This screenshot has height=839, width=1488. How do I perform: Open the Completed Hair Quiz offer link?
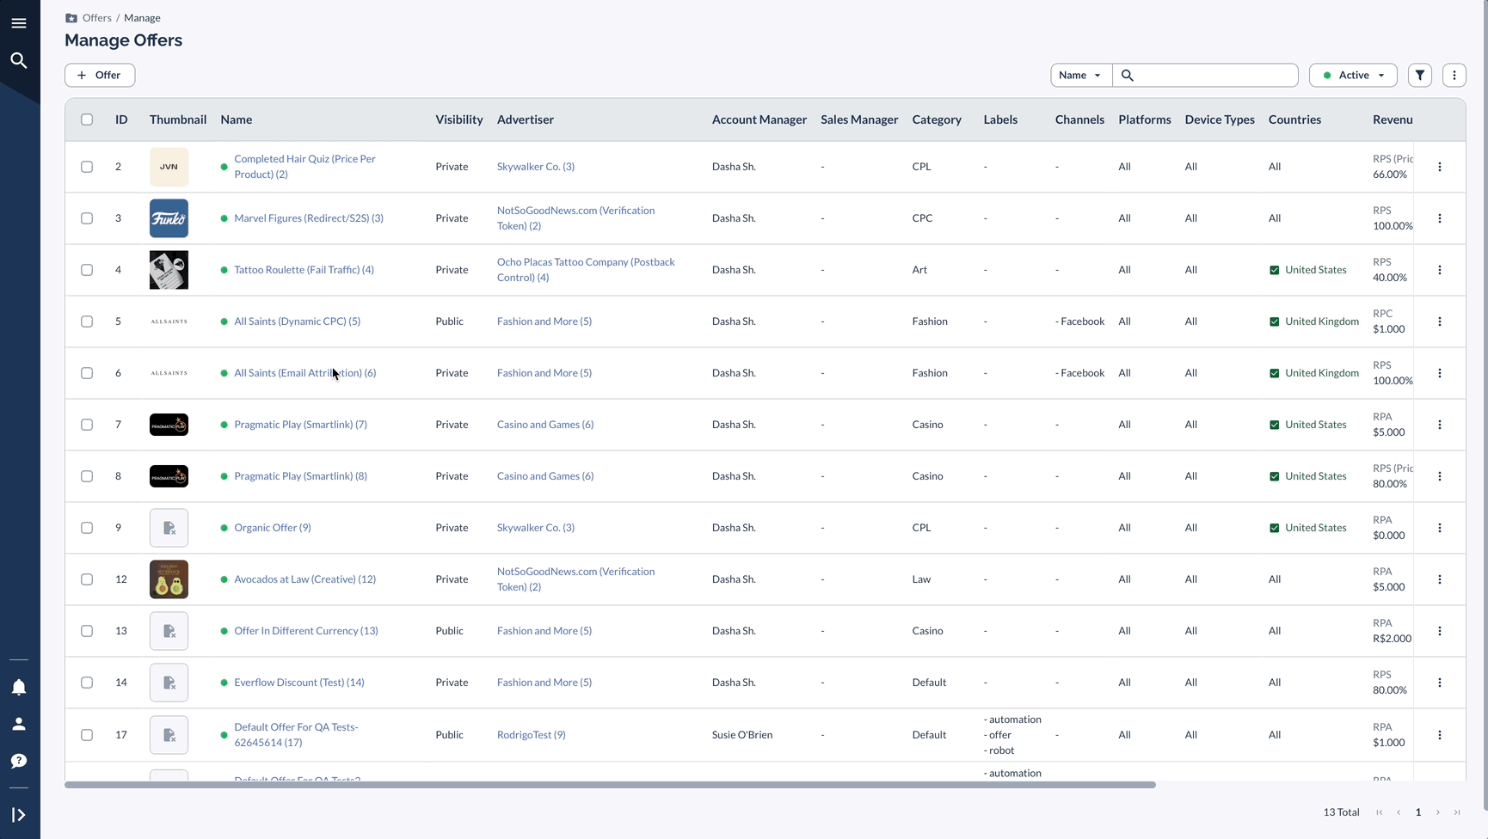click(x=304, y=167)
